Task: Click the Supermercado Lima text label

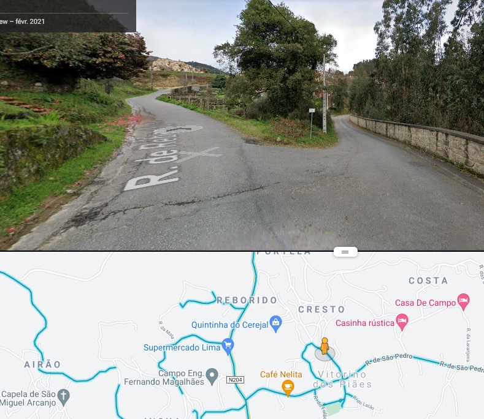Action: tap(182, 347)
